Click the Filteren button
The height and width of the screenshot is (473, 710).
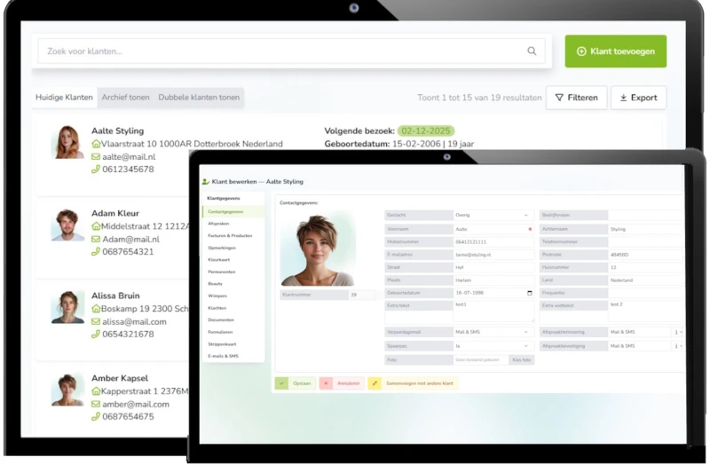pyautogui.click(x=576, y=98)
